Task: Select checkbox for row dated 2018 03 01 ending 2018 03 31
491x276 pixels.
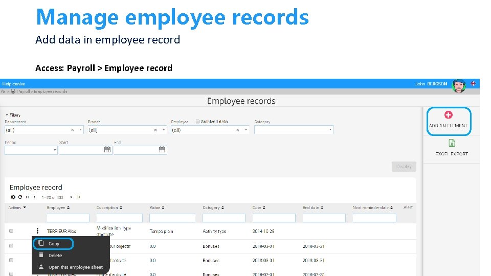Action: 11,260
